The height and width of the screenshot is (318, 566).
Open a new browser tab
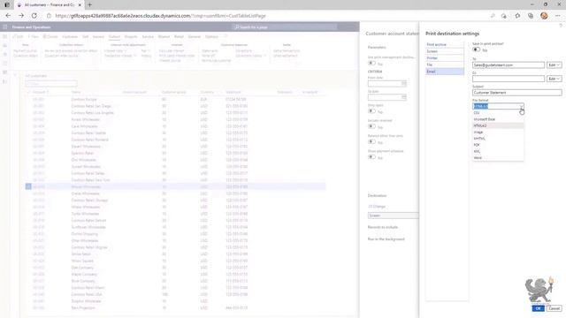[89, 4]
